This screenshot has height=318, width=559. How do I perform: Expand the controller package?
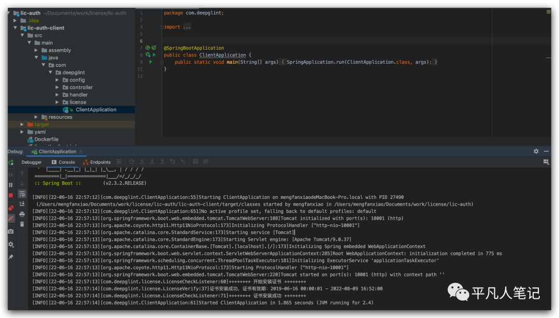tap(57, 88)
